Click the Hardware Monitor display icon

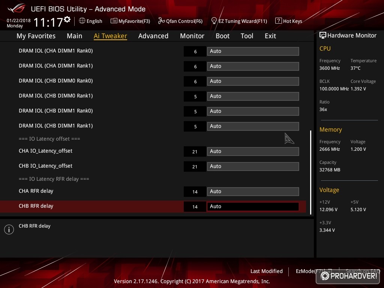[322, 36]
